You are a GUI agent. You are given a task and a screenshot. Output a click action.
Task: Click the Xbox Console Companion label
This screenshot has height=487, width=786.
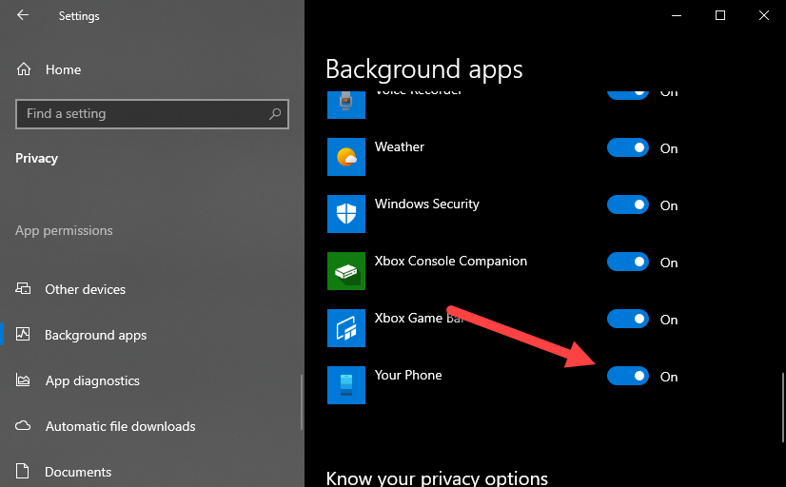pos(451,261)
